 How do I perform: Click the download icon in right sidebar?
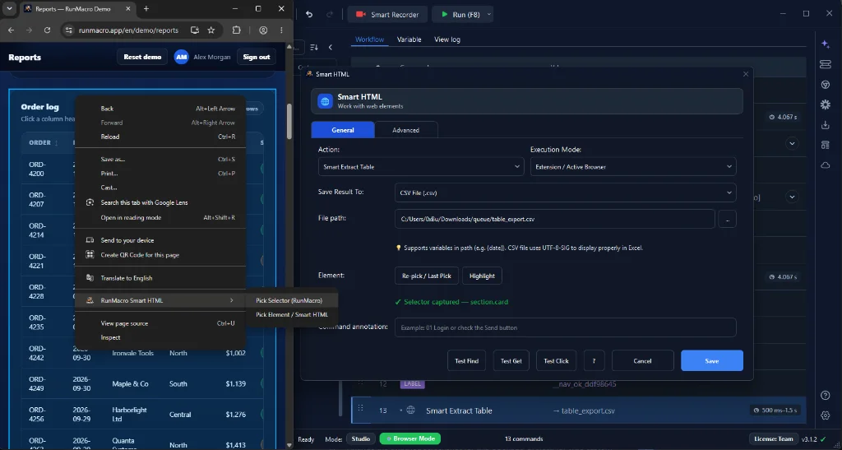coord(826,125)
